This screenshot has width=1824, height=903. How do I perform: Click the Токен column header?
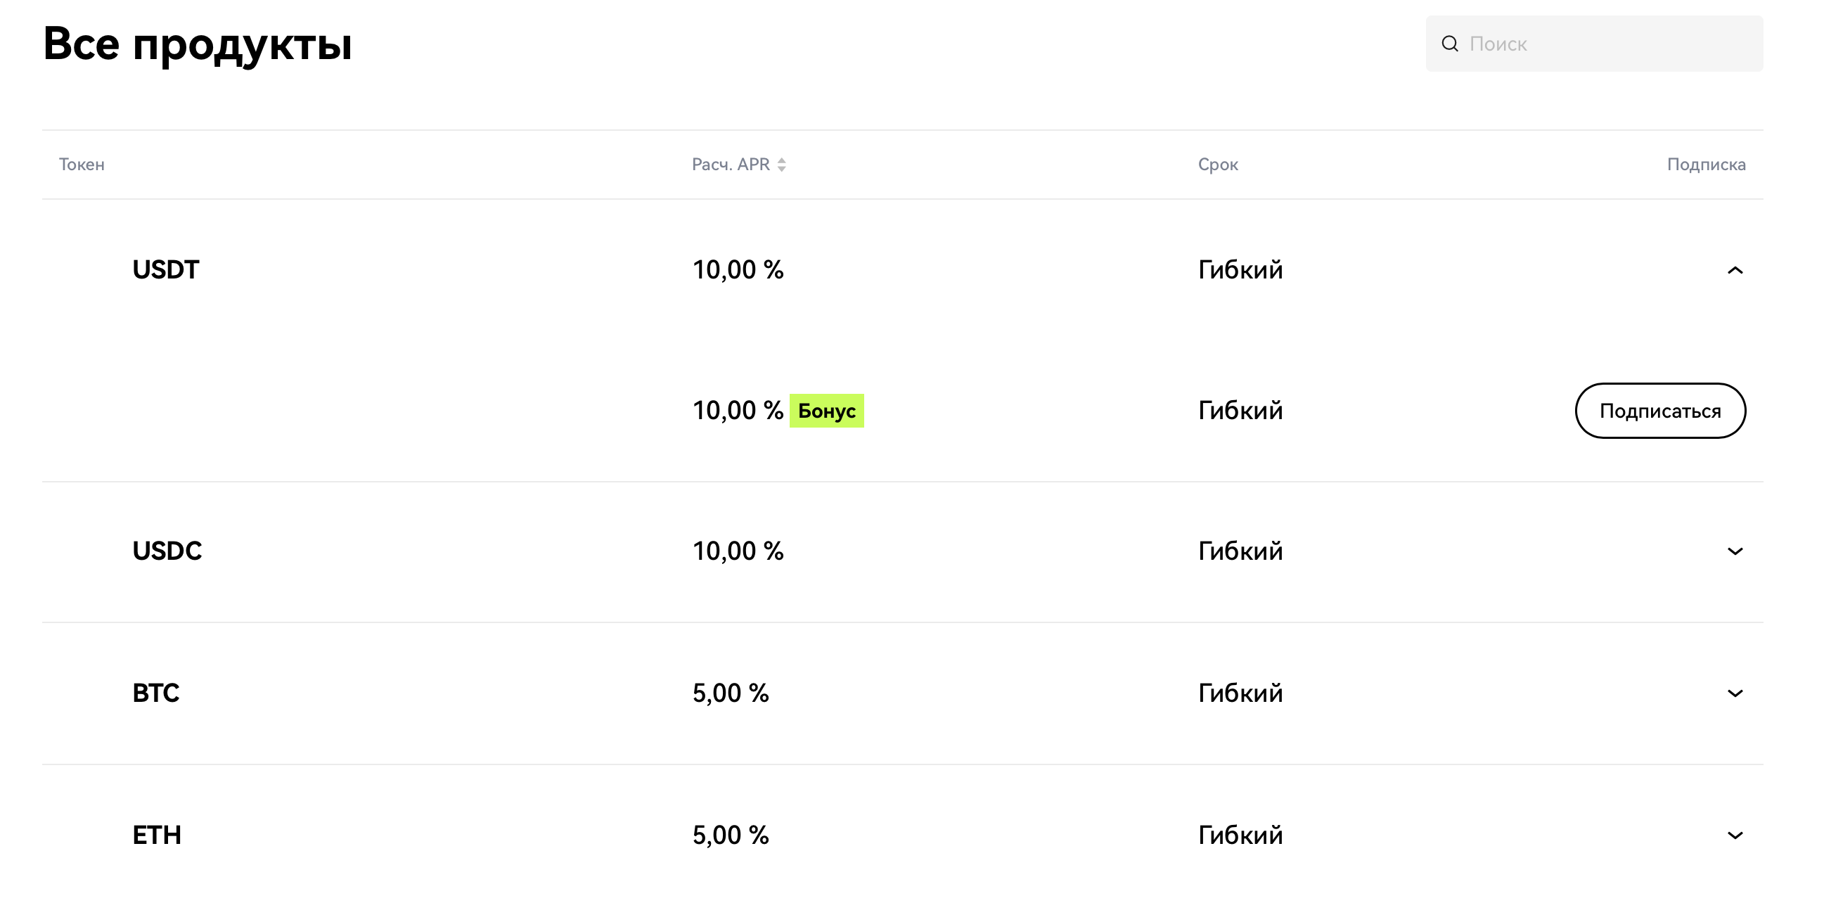(82, 165)
